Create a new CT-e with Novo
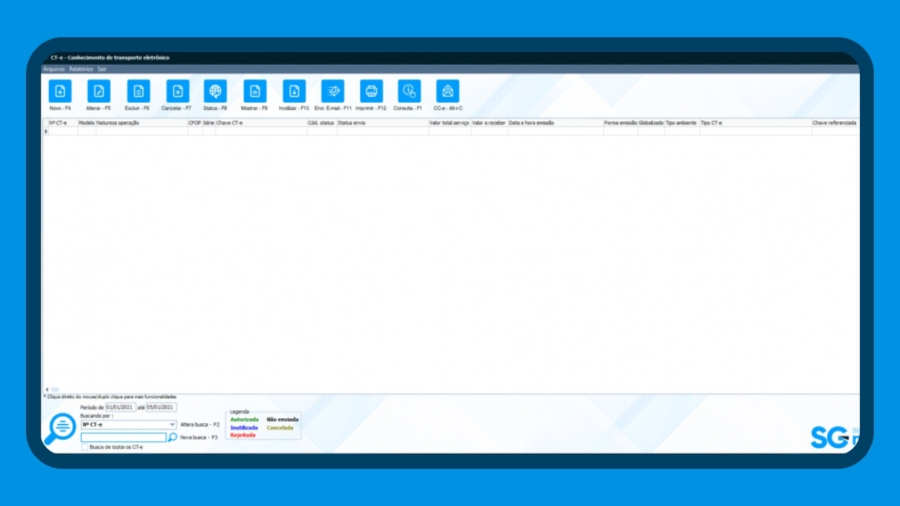 pyautogui.click(x=60, y=92)
